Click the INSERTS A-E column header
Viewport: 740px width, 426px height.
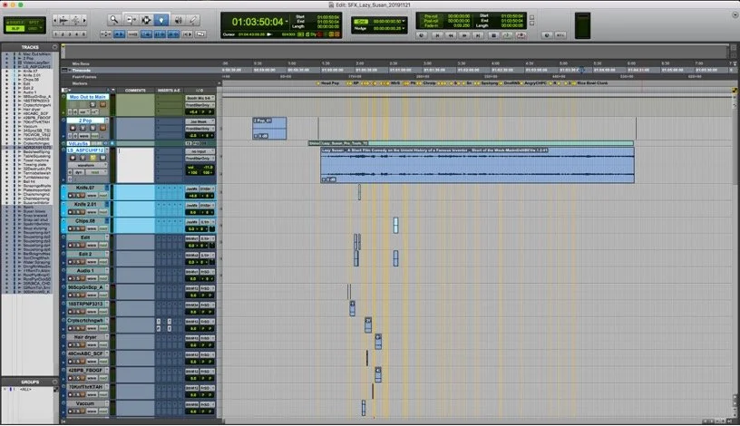click(169, 90)
